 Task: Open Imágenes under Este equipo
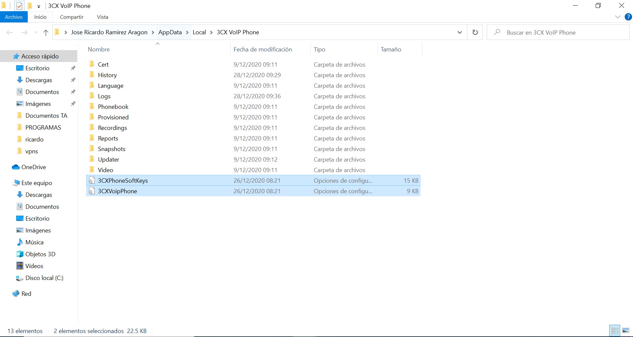[x=38, y=230]
